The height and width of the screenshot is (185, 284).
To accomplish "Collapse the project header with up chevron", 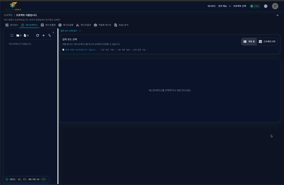I will [x=278, y=15].
